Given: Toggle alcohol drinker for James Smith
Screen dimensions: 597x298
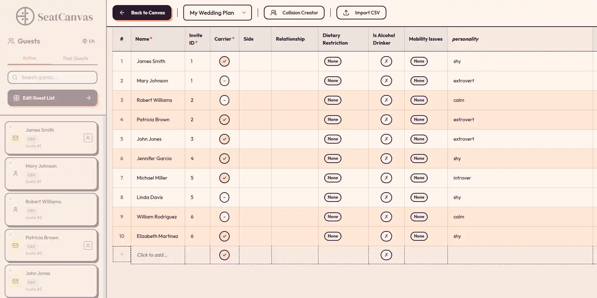Looking at the screenshot, I should [386, 61].
